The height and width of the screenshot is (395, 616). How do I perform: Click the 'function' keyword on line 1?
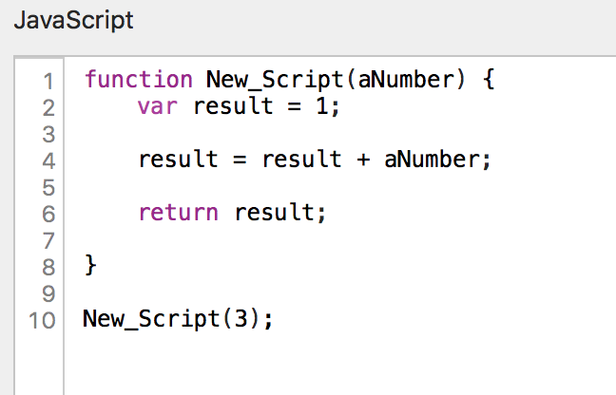pyautogui.click(x=137, y=80)
